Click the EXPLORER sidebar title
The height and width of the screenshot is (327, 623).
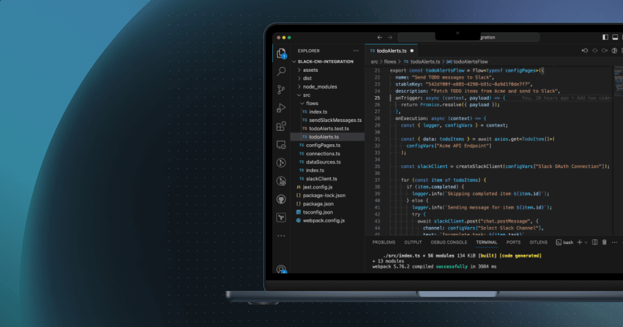pos(309,51)
